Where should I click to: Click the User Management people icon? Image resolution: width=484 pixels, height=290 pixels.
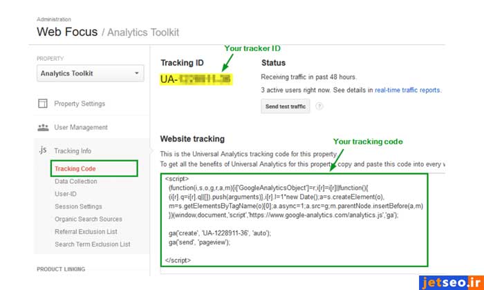coord(42,127)
